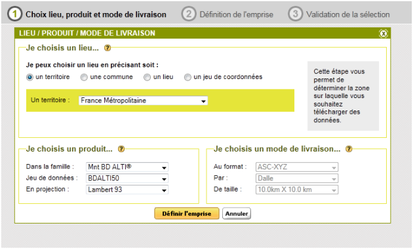Image resolution: width=413 pixels, height=249 pixels.
Task: Click the 'De taille :' label
Action: (x=228, y=189)
